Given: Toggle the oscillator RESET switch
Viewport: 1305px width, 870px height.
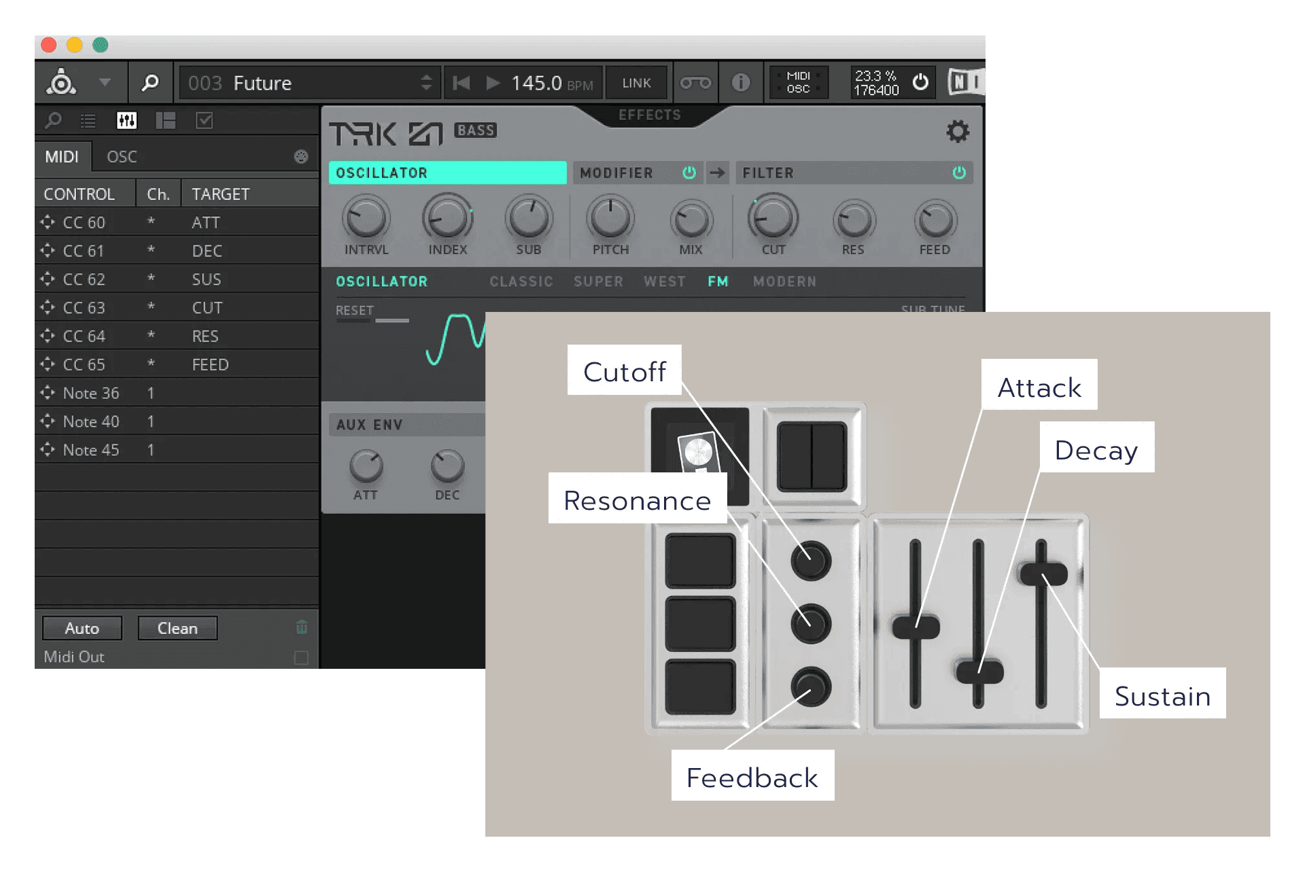Looking at the screenshot, I should 372,319.
